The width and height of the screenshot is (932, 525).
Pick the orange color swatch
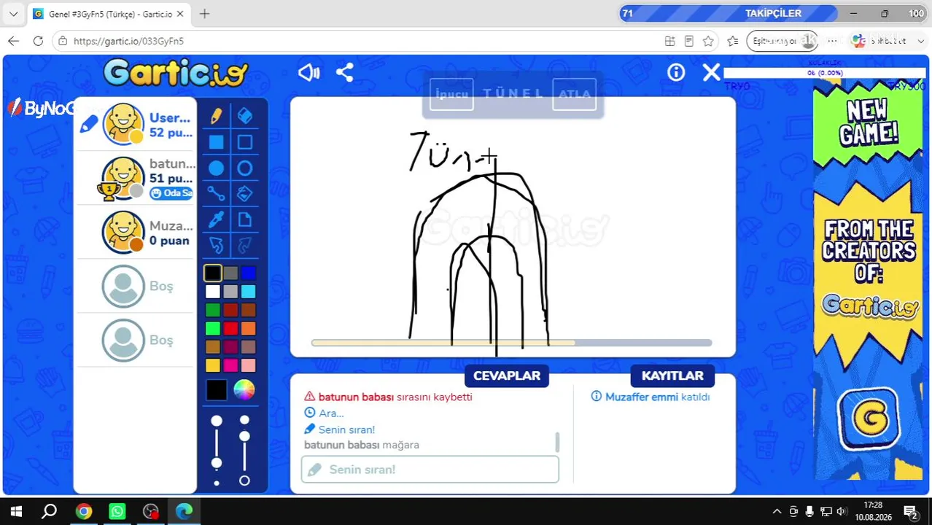249,328
